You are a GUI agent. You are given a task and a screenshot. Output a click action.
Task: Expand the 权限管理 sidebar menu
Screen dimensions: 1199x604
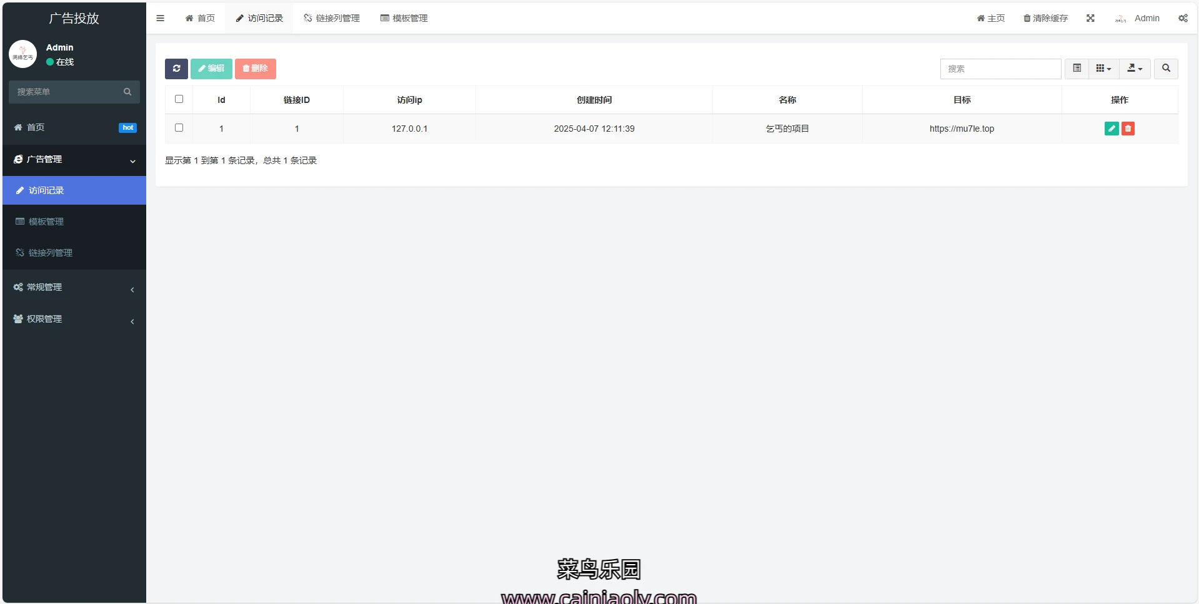(74, 319)
